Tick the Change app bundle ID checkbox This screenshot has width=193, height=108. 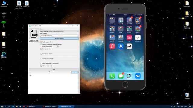[41, 59]
